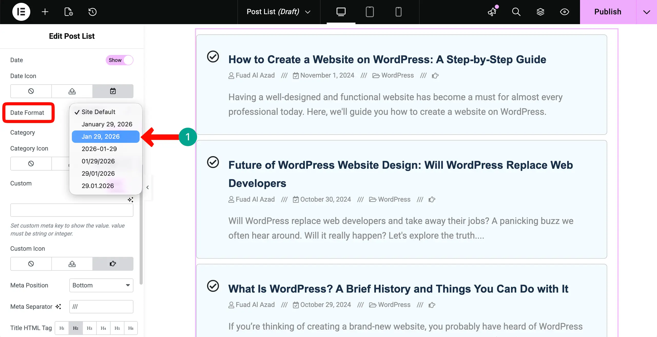Open the post titled How to Create a Website on WordPress
This screenshot has width=657, height=337.
coord(387,59)
